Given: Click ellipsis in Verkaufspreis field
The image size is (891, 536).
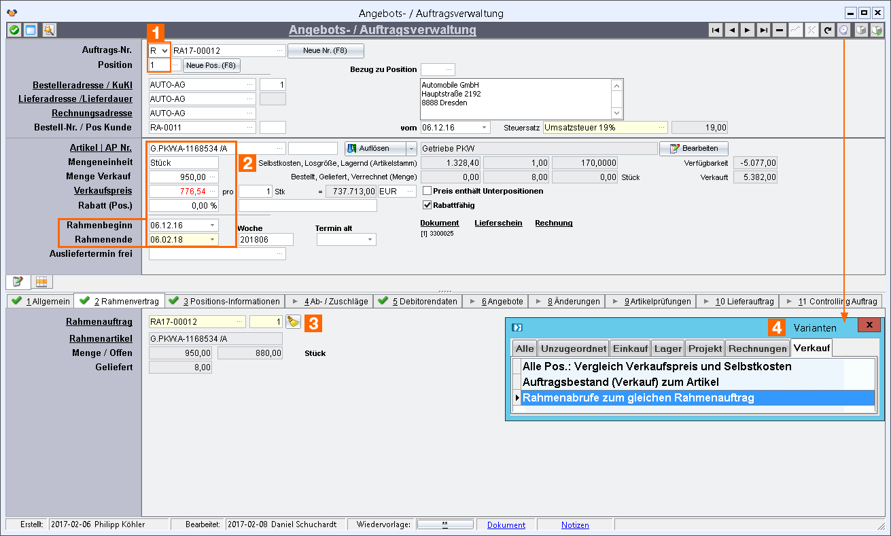Looking at the screenshot, I should point(213,192).
